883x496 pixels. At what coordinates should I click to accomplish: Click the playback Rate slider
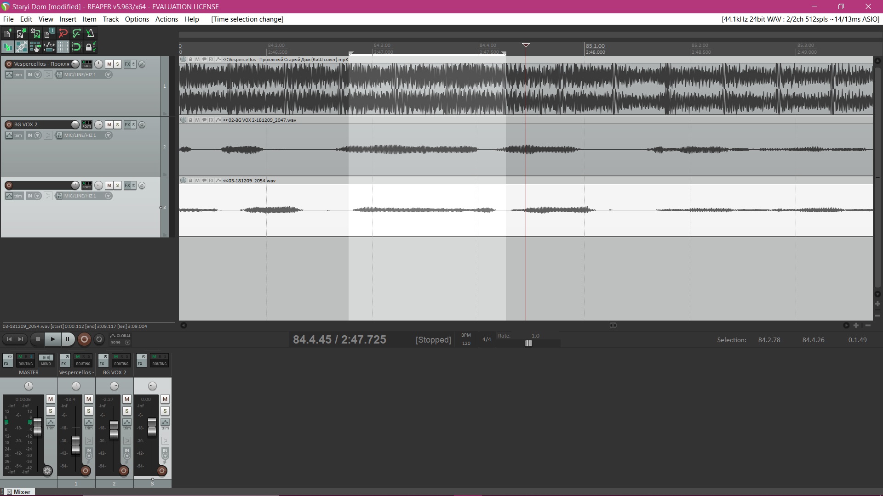(528, 343)
